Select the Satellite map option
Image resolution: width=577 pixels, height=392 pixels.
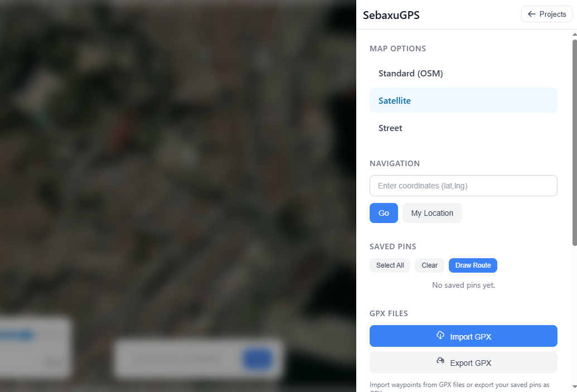(x=463, y=100)
